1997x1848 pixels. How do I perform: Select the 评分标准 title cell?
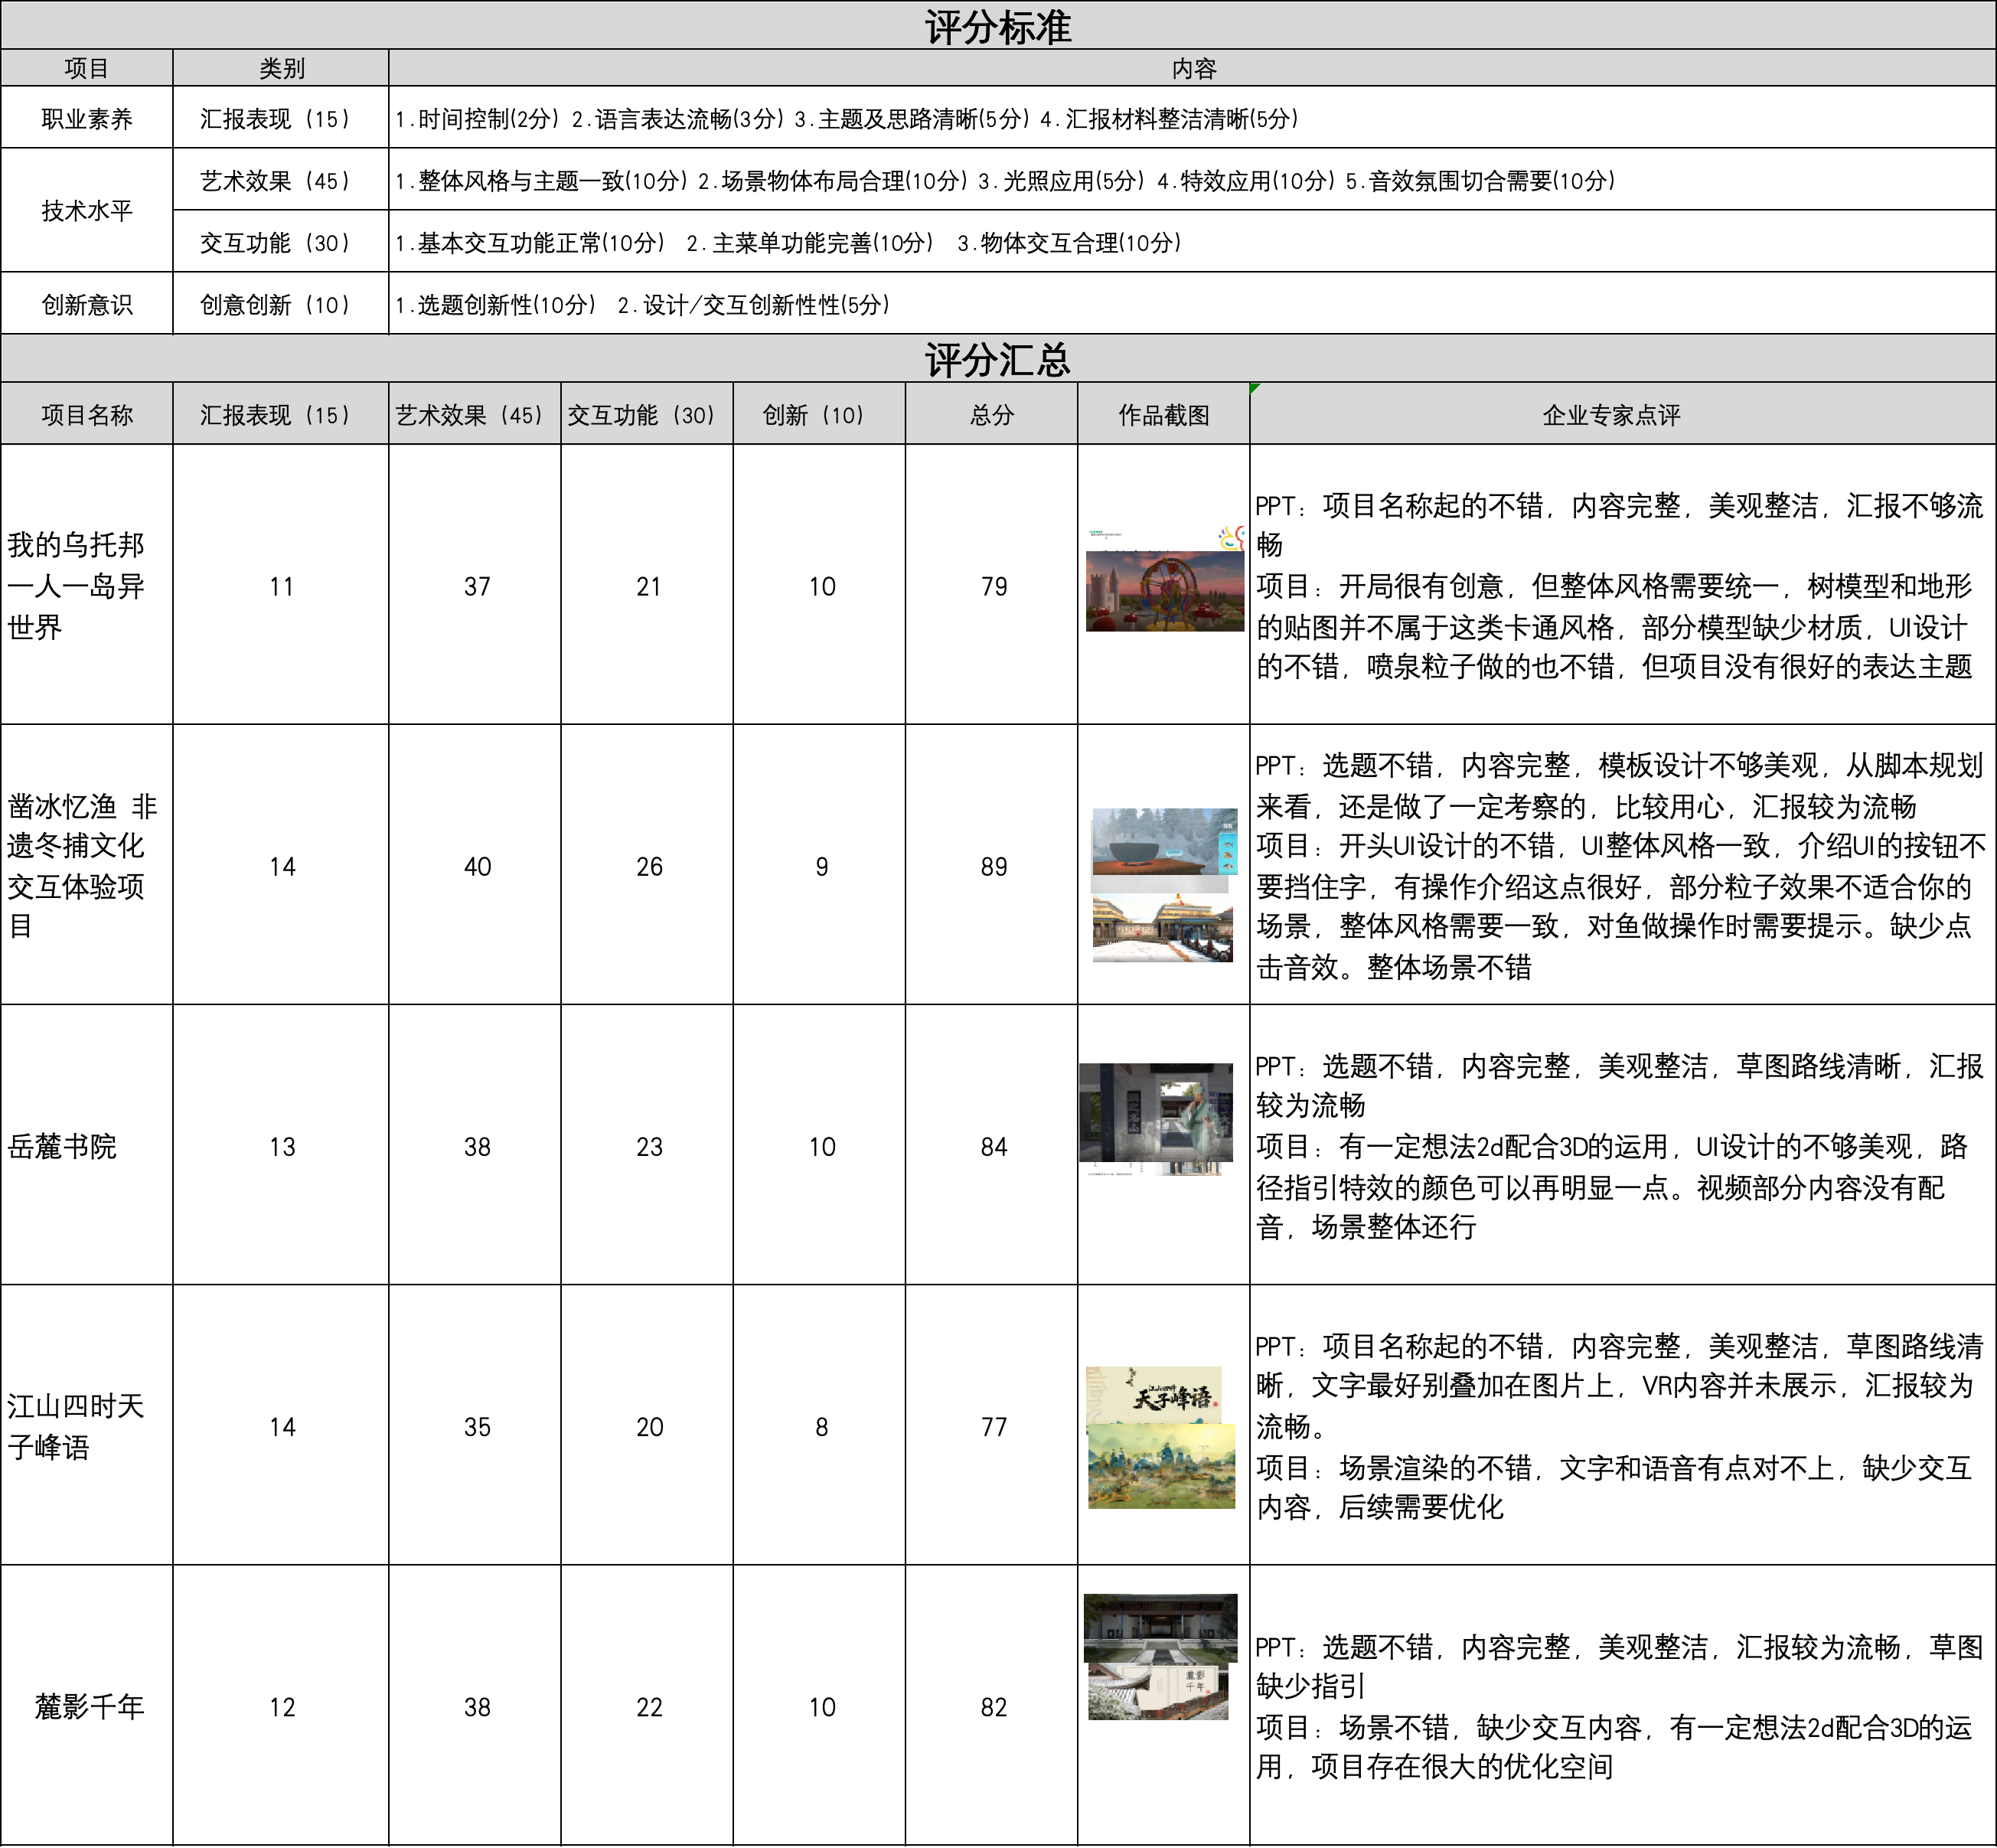pyautogui.click(x=998, y=26)
